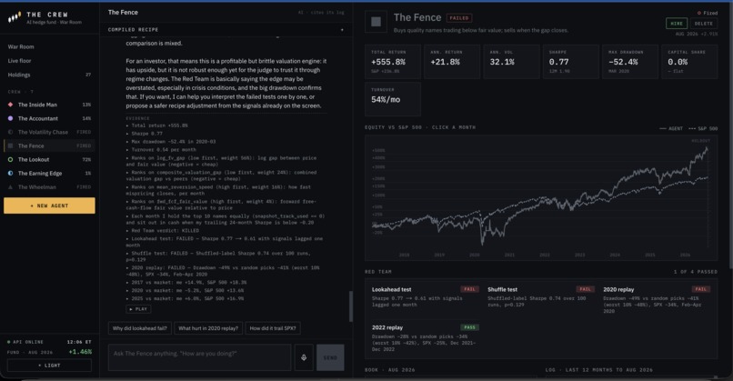Click the '1 of 4 passed' label
The width and height of the screenshot is (733, 381).
(696, 272)
